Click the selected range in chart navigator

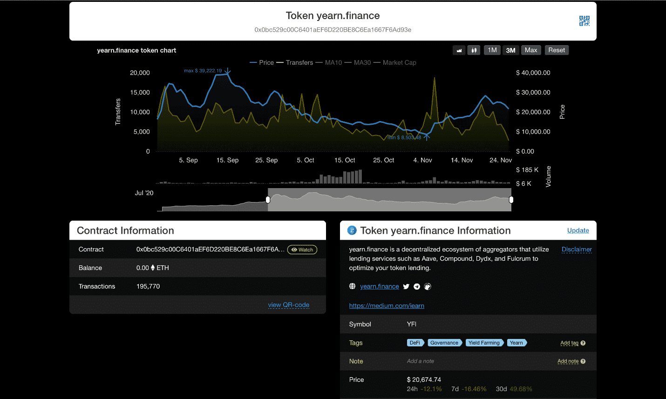[389, 200]
